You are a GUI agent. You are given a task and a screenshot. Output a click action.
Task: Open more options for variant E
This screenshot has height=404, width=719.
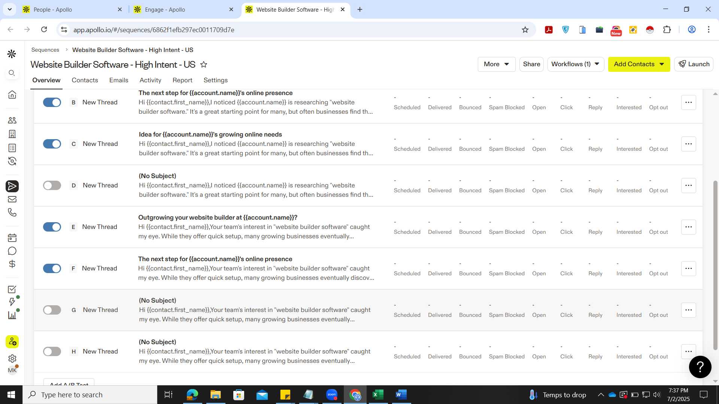click(x=688, y=227)
